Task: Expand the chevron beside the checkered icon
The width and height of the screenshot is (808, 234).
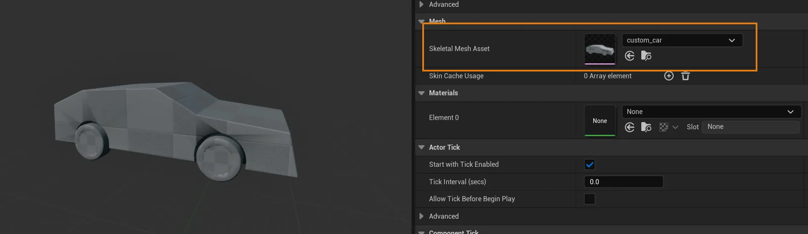Action: click(675, 127)
